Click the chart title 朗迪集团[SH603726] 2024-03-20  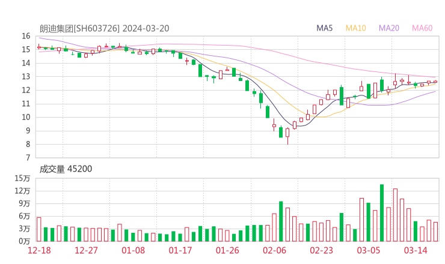[104, 28]
